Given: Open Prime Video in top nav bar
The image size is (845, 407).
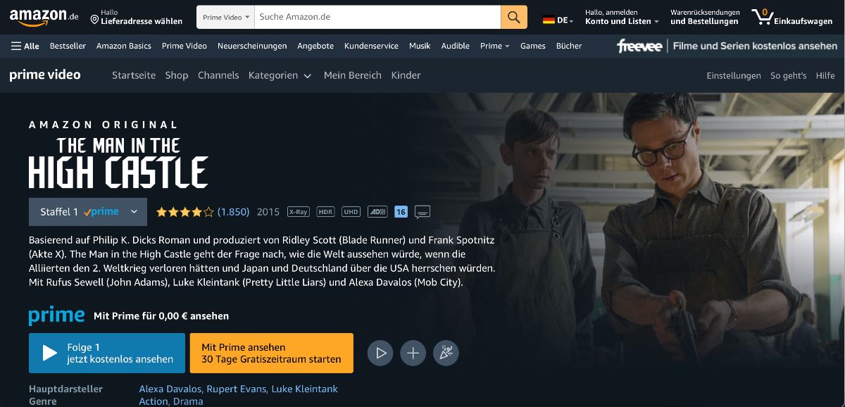Looking at the screenshot, I should 184,46.
